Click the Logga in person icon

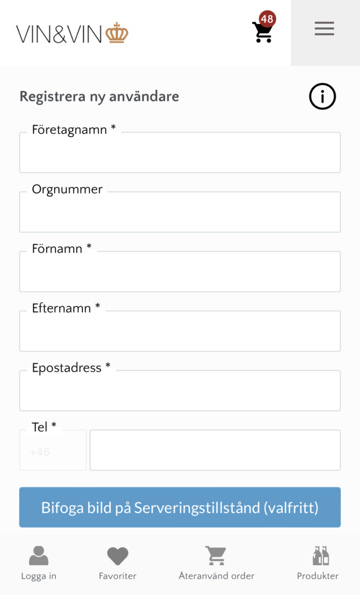pyautogui.click(x=38, y=556)
